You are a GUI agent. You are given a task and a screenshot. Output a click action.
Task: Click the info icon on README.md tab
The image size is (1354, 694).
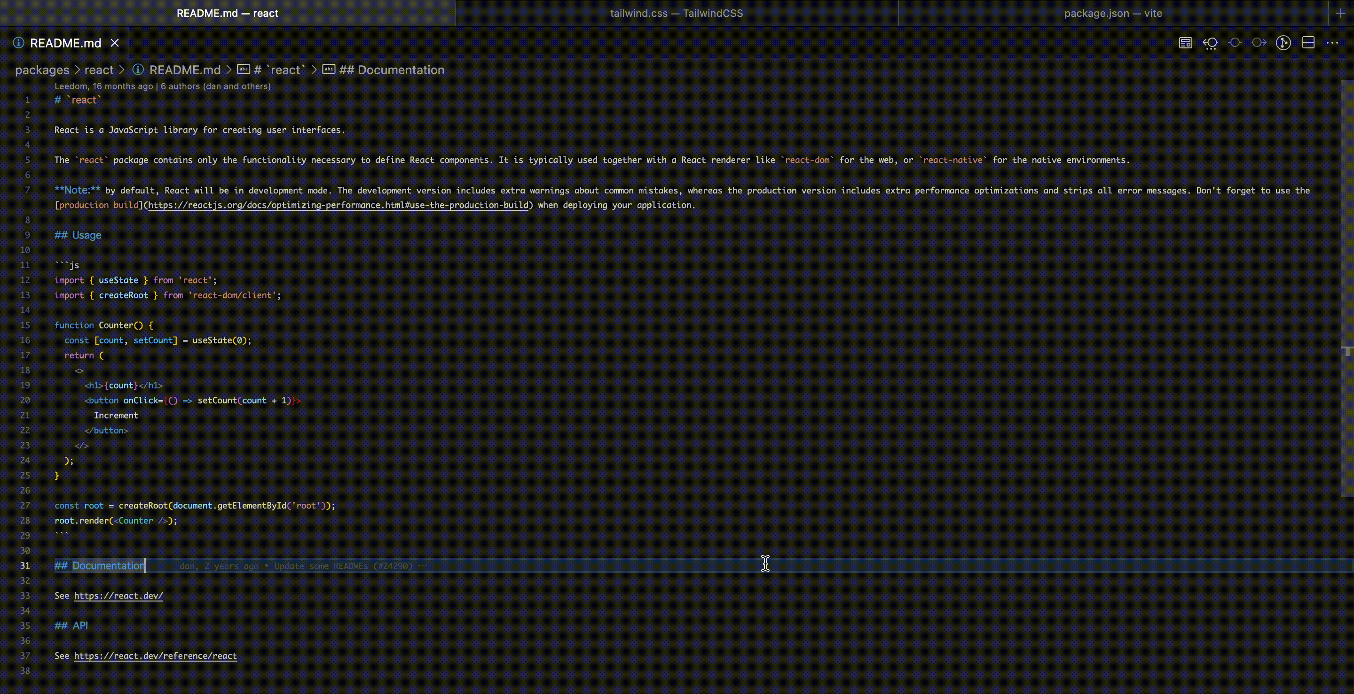point(18,43)
